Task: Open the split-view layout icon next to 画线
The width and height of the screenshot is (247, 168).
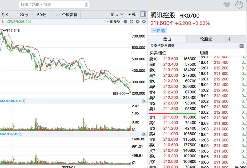Action: click(143, 14)
